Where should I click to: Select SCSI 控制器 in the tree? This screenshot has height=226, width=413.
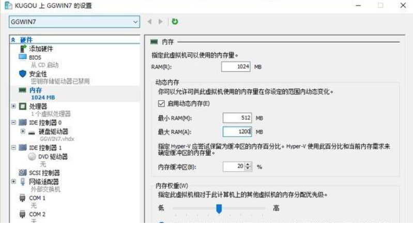[44, 173]
